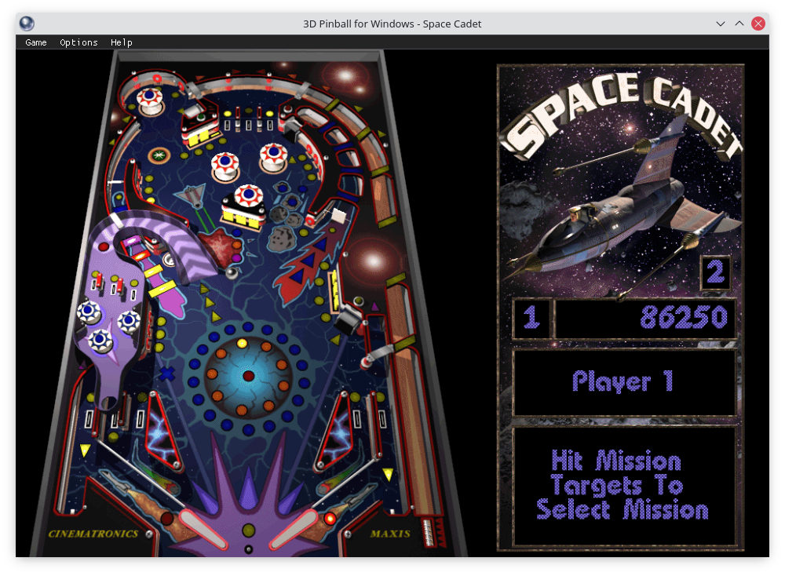Click the right flipper
The height and width of the screenshot is (576, 785).
294,528
